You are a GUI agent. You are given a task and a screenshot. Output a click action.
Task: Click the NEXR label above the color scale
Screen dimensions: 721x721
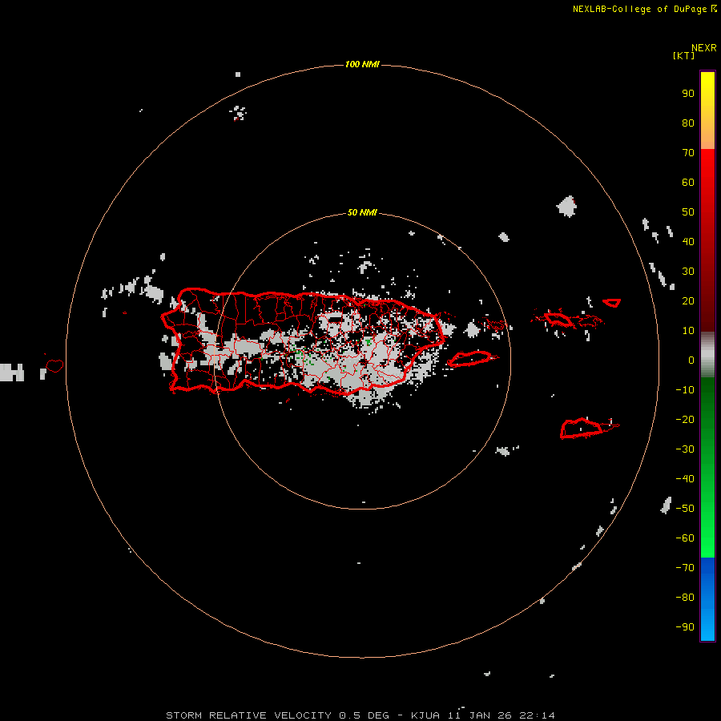pos(704,48)
